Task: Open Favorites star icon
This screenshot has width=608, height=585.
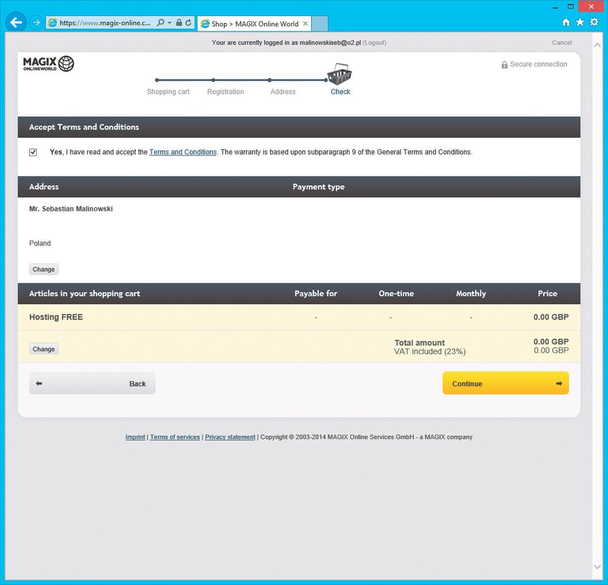Action: tap(580, 22)
